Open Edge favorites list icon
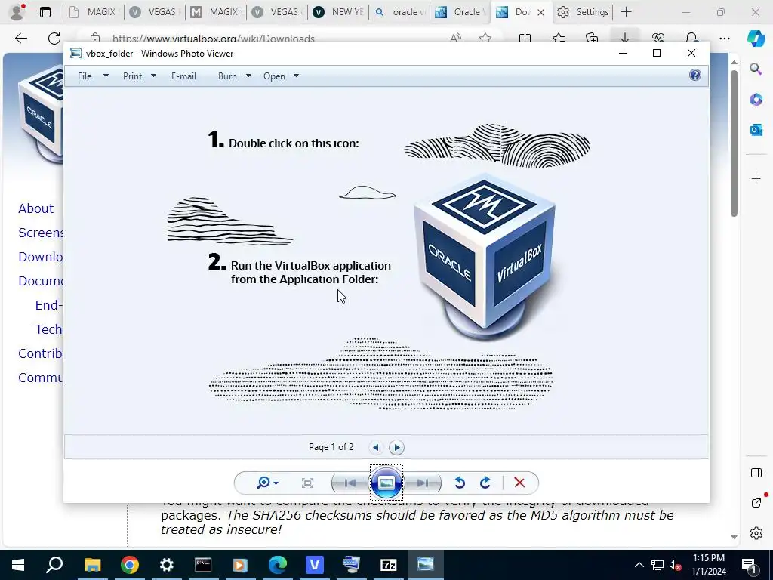This screenshot has width=773, height=580. pos(559,38)
